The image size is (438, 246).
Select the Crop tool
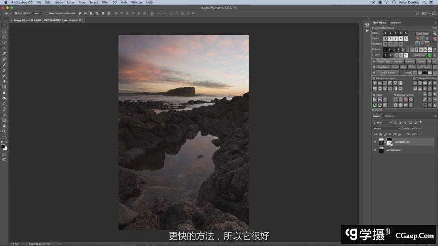(x=4, y=48)
